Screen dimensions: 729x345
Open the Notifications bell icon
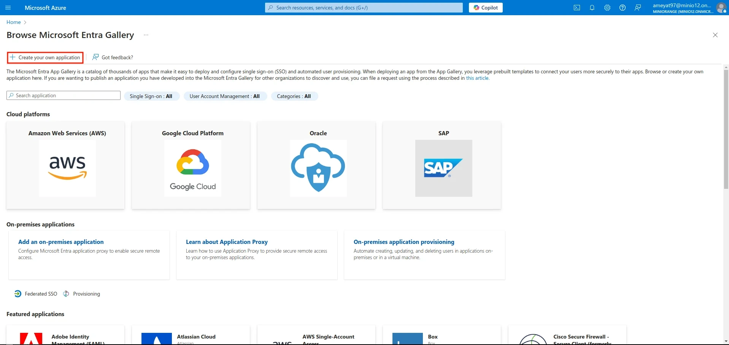(592, 8)
